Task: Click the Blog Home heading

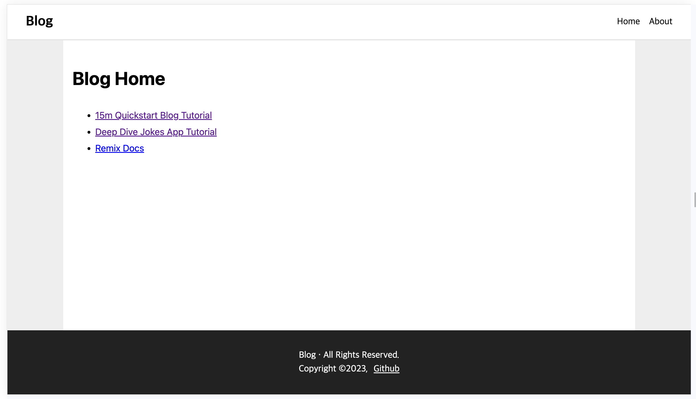Action: [119, 79]
